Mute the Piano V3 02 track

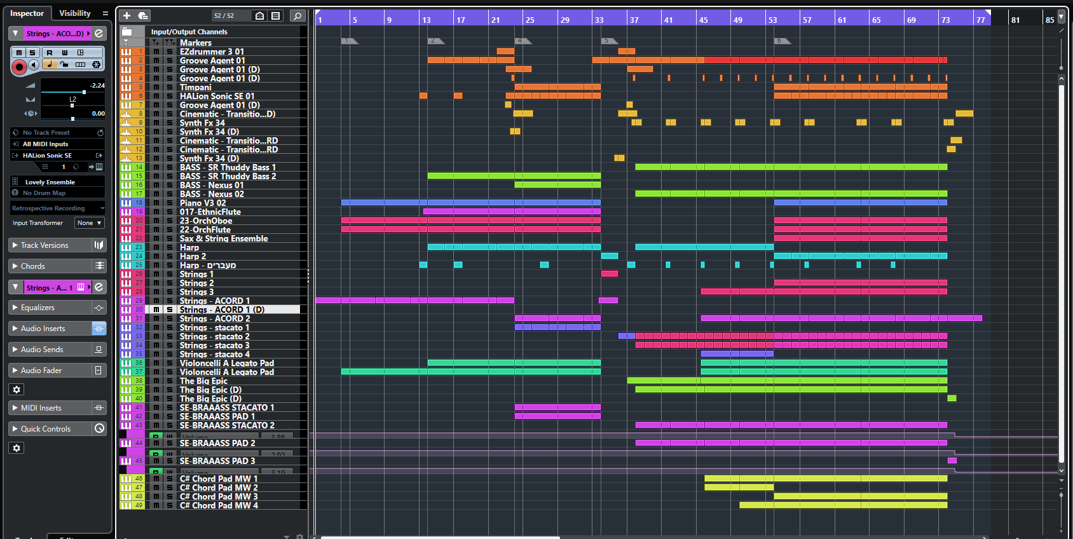pyautogui.click(x=156, y=203)
